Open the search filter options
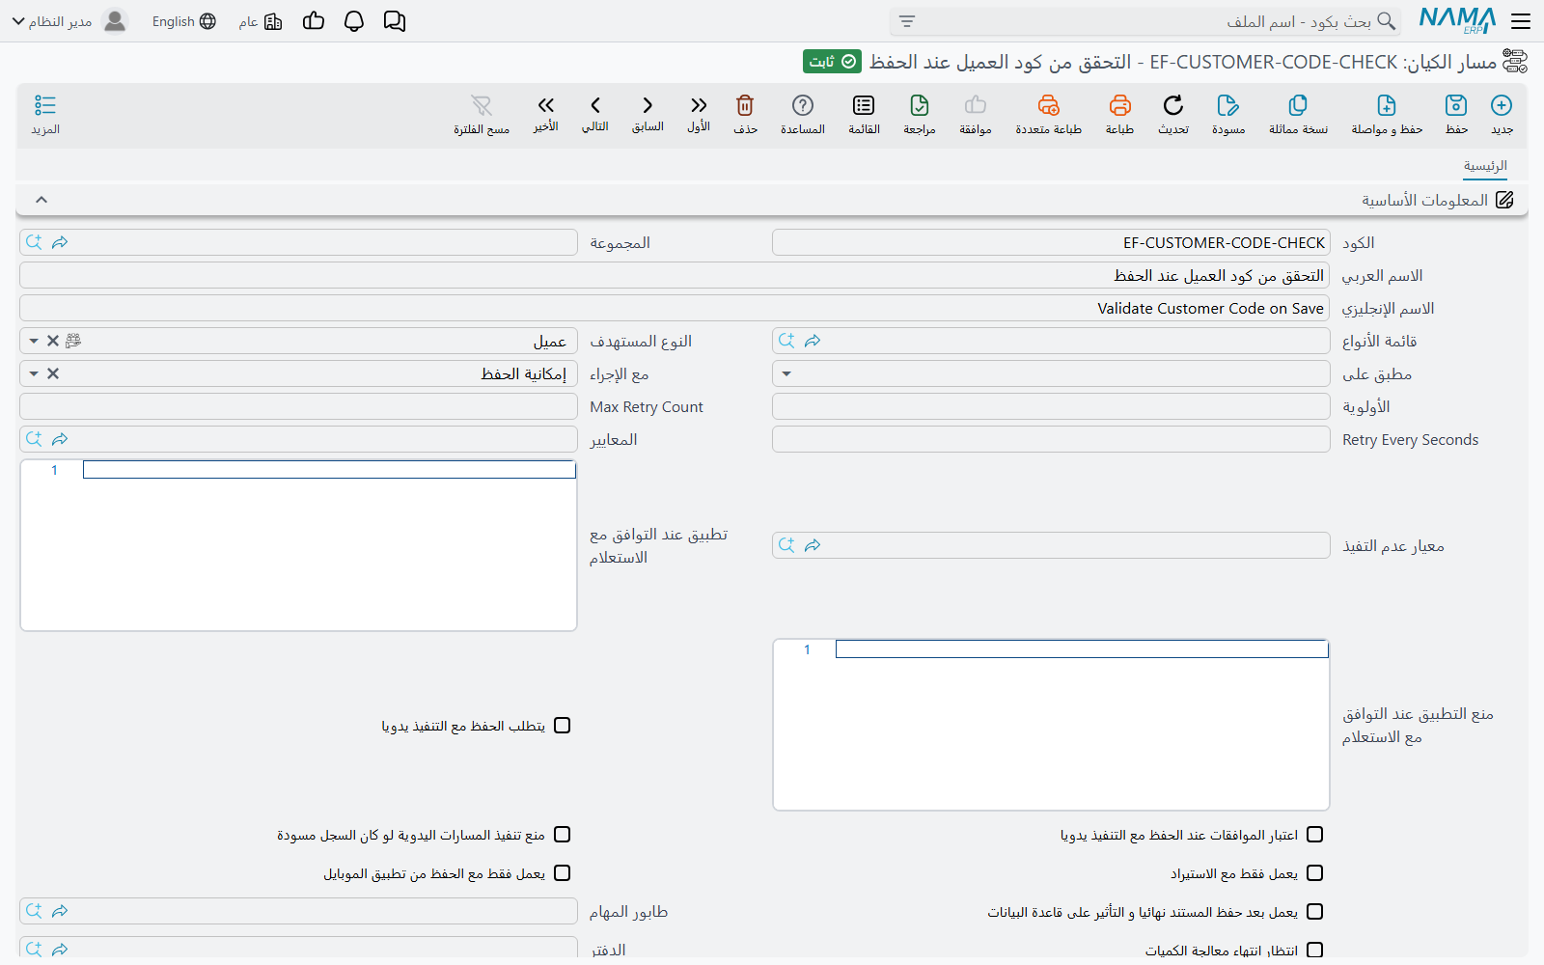The height and width of the screenshot is (965, 1544). tap(907, 21)
